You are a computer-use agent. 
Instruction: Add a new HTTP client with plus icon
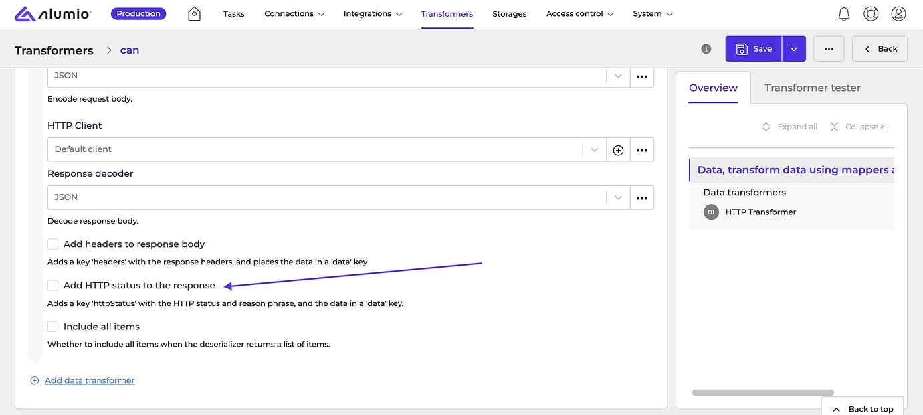click(618, 149)
